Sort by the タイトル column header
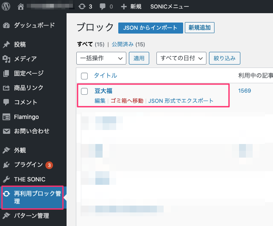Viewport: 273px width, 226px height. (x=106, y=76)
